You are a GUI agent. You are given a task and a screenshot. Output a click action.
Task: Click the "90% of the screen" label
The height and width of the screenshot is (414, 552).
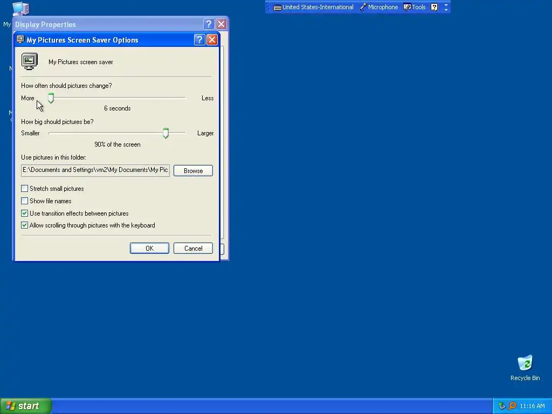(x=117, y=144)
